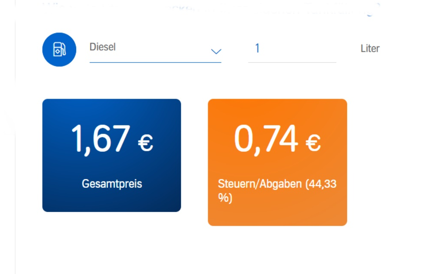Click the Steuern/Abgaben (44,33 %) label
Viewport: 424px width, 274px height.
point(277,191)
